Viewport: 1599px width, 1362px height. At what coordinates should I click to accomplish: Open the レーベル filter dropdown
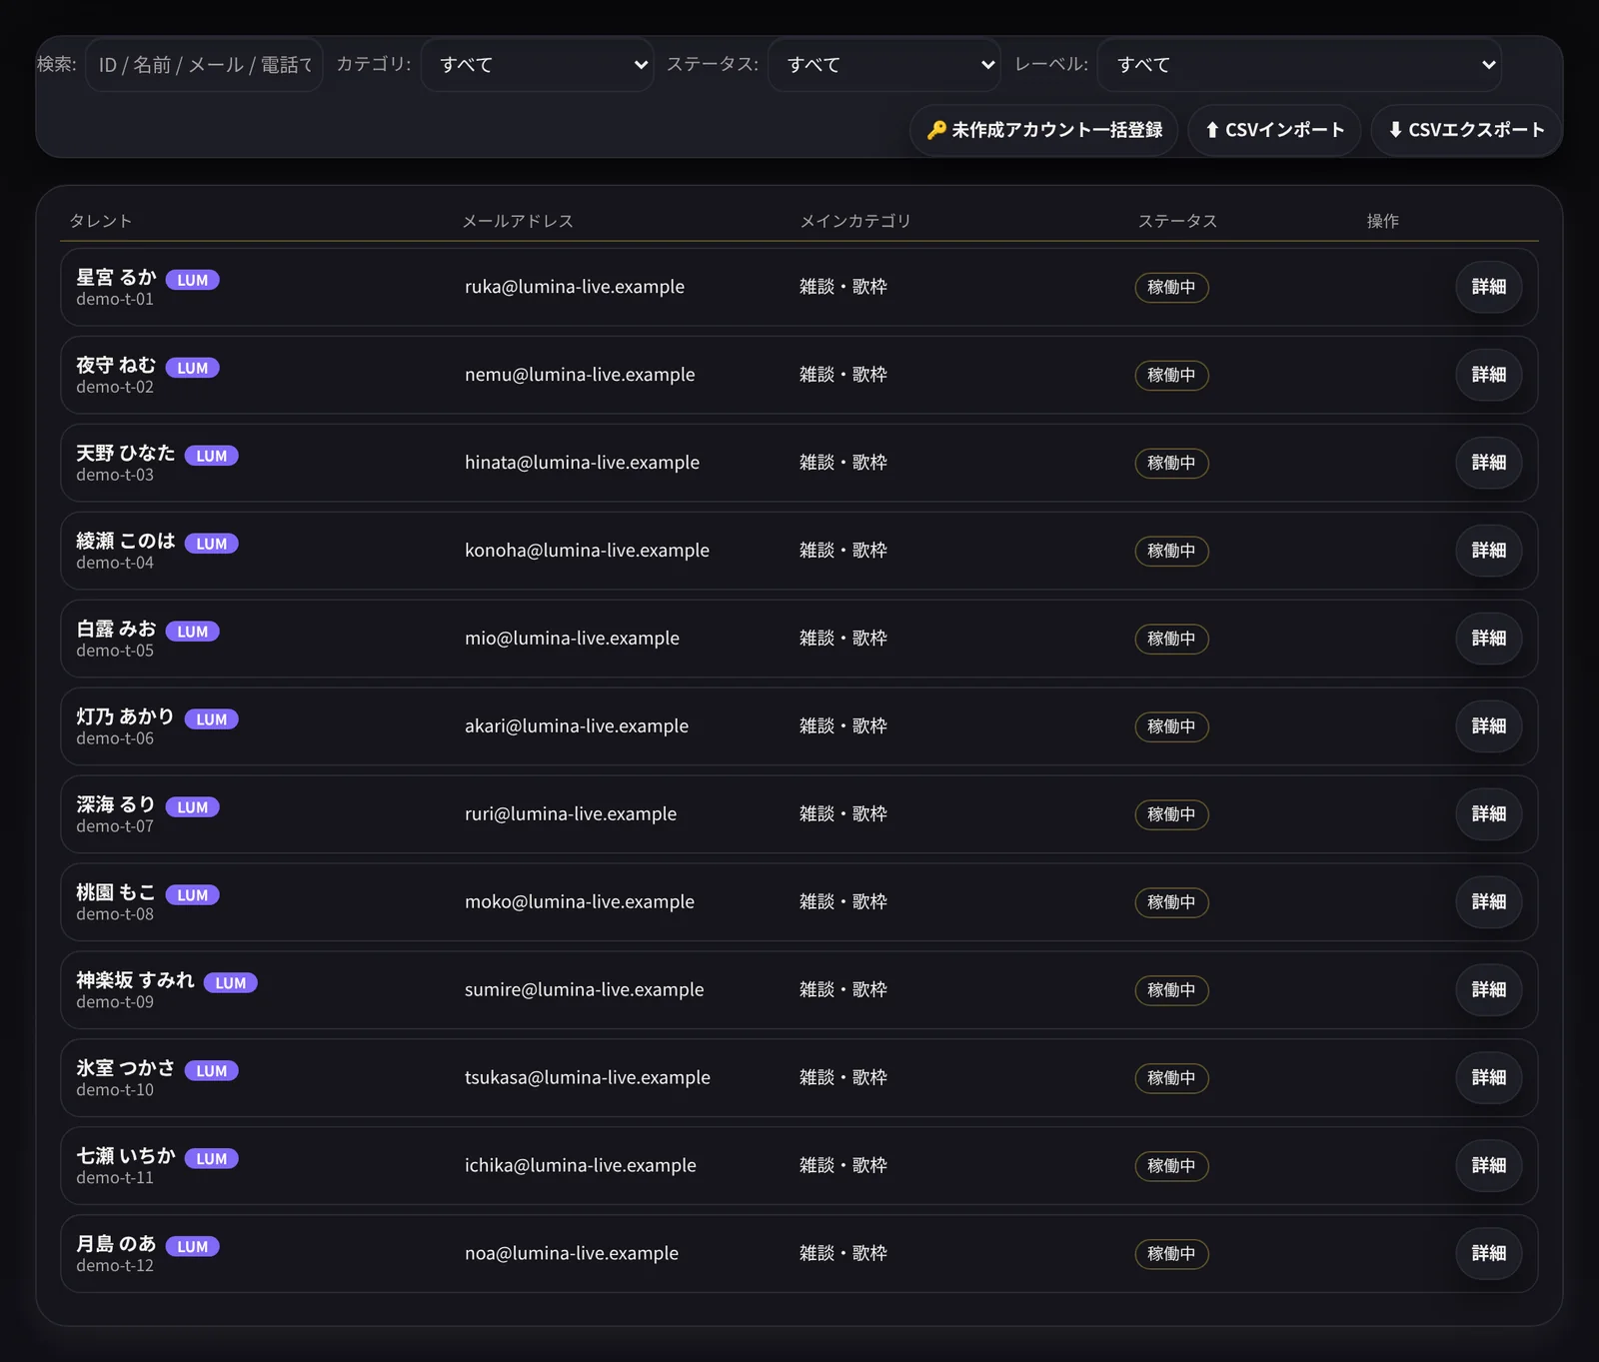[x=1299, y=65]
